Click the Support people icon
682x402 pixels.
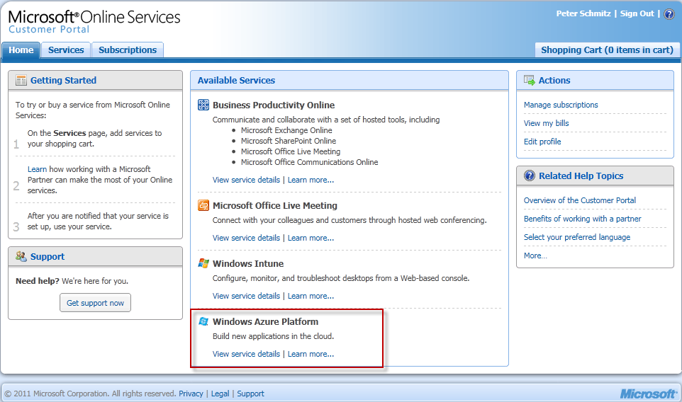coord(21,257)
